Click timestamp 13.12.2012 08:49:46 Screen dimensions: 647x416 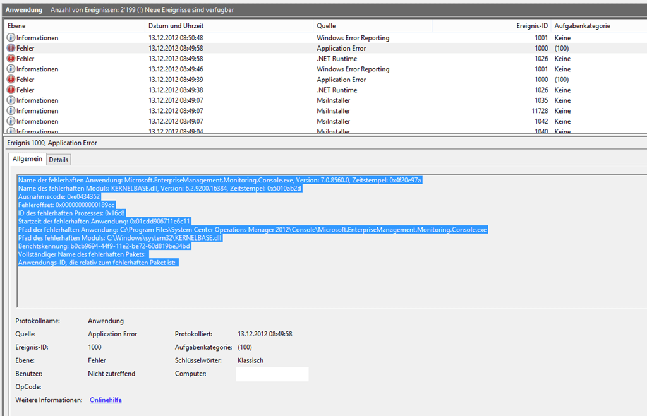click(x=176, y=69)
